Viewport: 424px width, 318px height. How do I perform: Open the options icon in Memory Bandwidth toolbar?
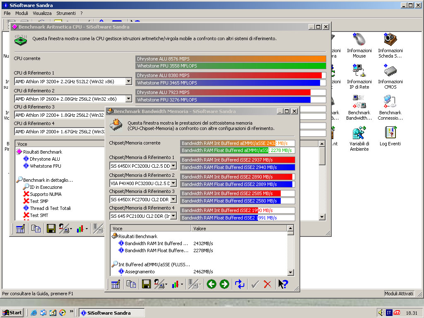116,284
